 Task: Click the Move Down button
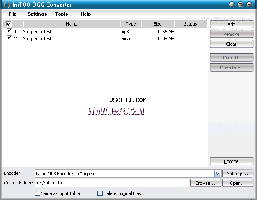point(231,67)
